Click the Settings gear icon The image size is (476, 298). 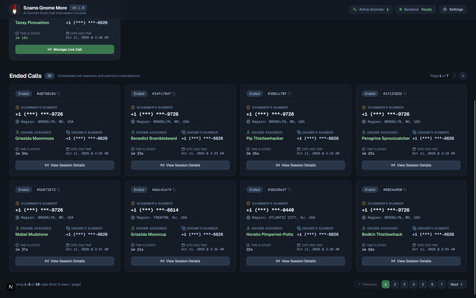pyautogui.click(x=445, y=9)
